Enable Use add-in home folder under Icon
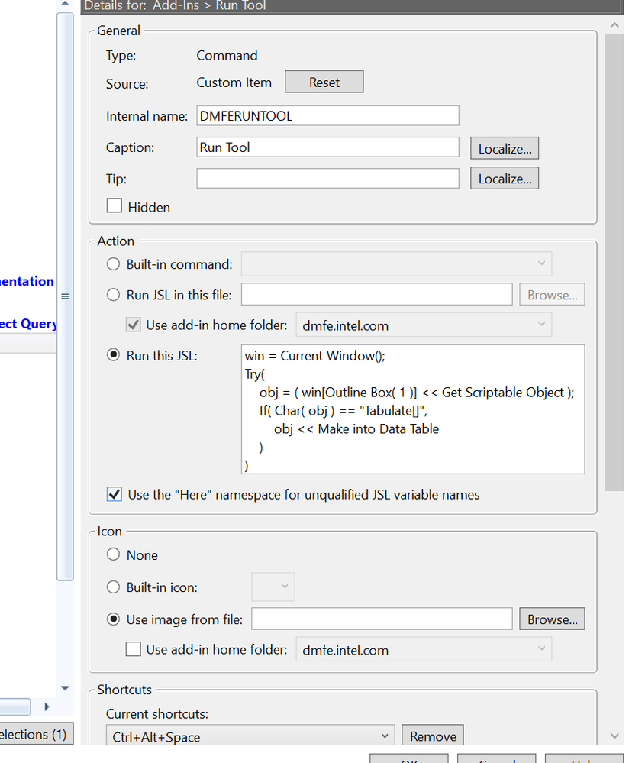Image resolution: width=629 pixels, height=763 pixels. pyautogui.click(x=134, y=649)
